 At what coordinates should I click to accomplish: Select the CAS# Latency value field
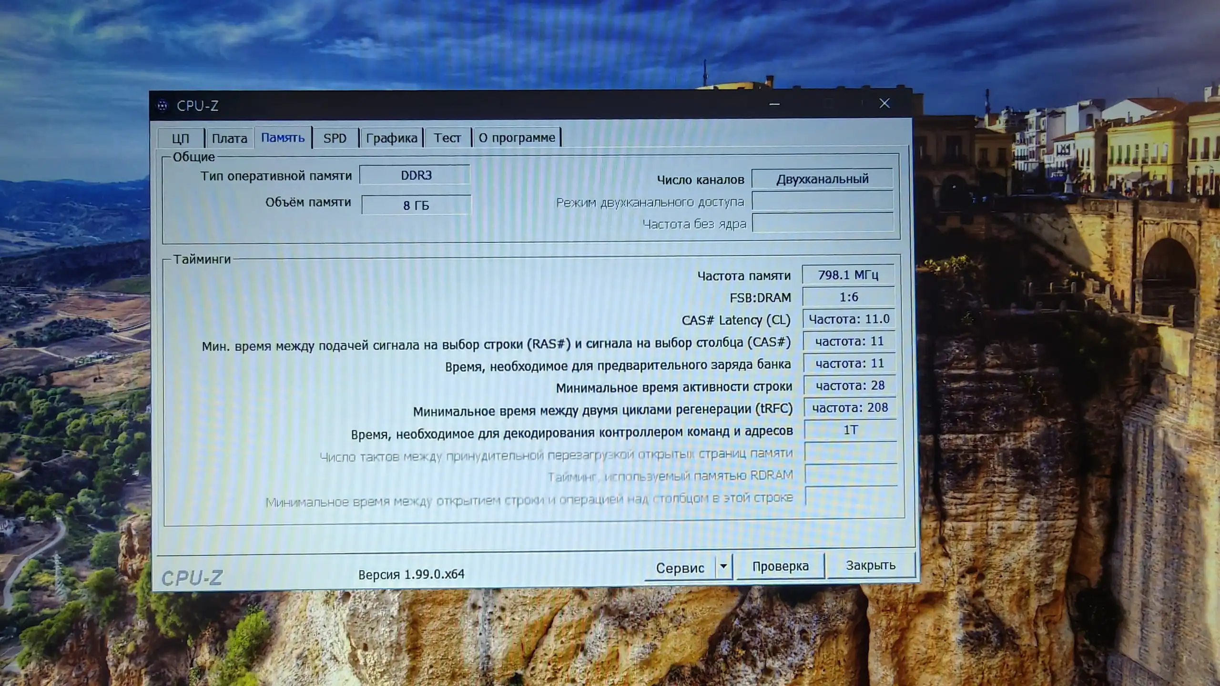click(849, 319)
